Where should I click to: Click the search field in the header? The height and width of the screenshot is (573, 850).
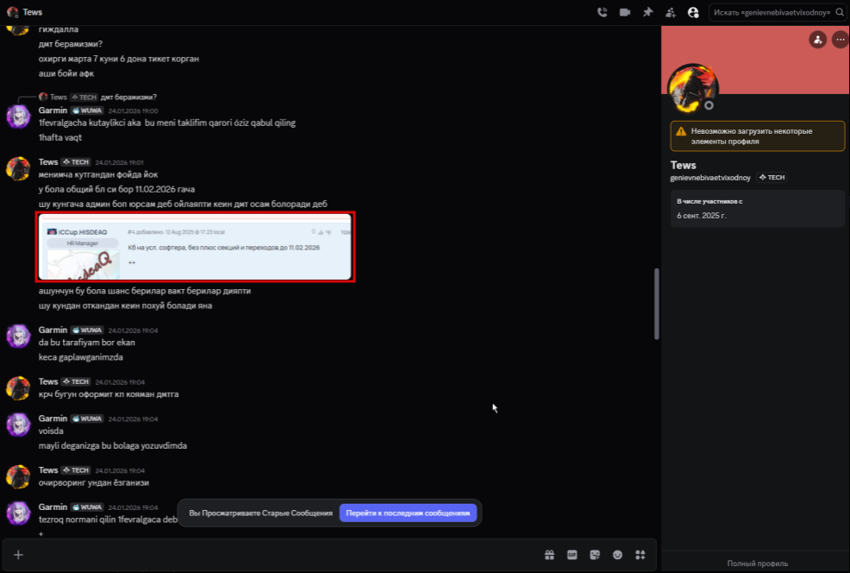778,12
